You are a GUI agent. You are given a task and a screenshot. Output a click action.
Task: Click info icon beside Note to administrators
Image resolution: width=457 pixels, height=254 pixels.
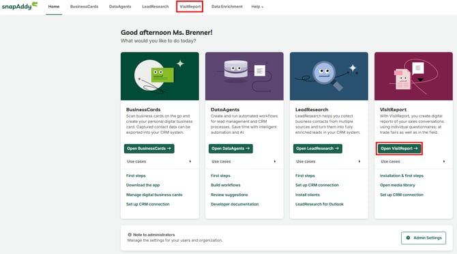130,234
